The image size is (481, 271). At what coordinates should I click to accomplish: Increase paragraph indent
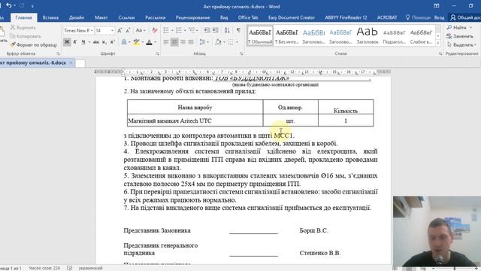tap(216, 30)
